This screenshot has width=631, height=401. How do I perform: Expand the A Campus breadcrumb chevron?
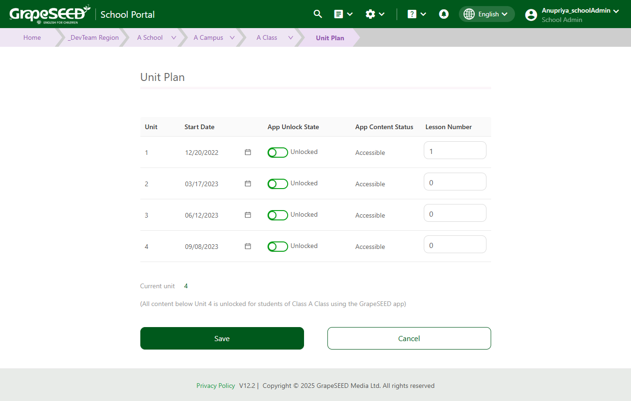tap(232, 38)
